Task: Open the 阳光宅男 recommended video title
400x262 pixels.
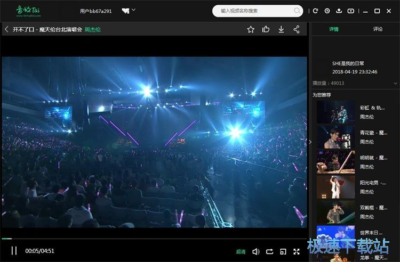Action: [373, 183]
